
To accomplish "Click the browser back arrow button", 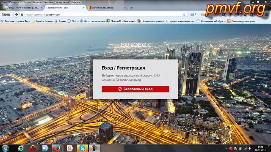I will click(x=17, y=14).
